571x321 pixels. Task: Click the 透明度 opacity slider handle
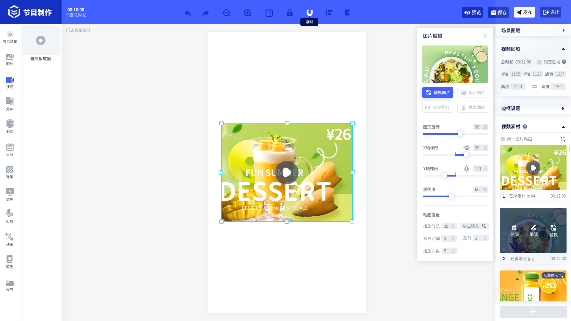(x=451, y=196)
